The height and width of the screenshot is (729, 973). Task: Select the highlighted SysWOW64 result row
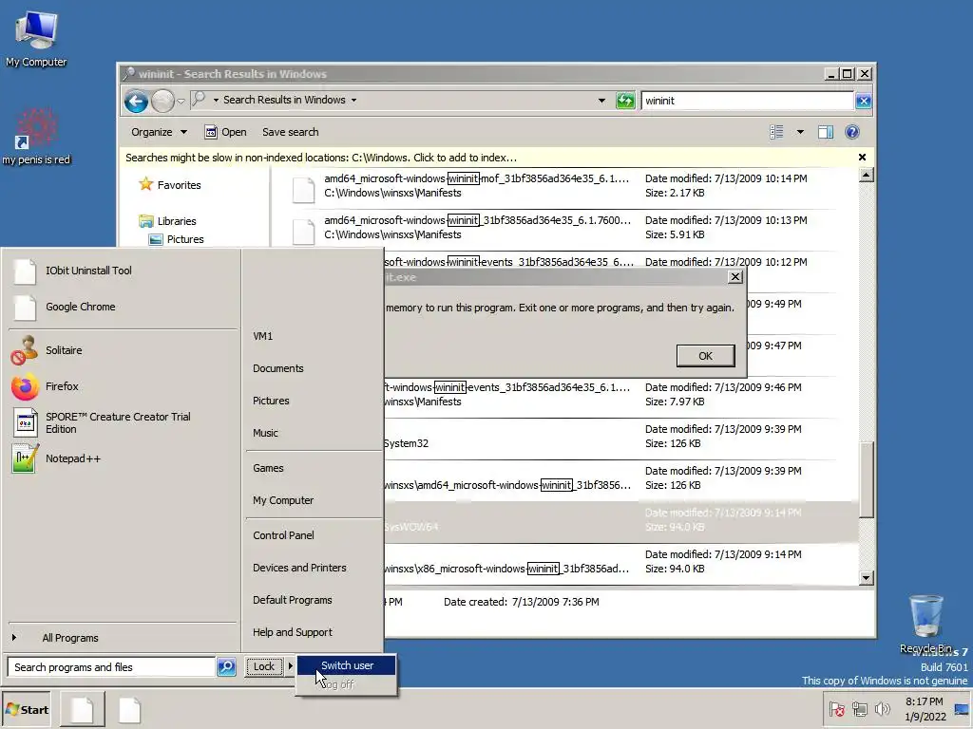coord(620,521)
